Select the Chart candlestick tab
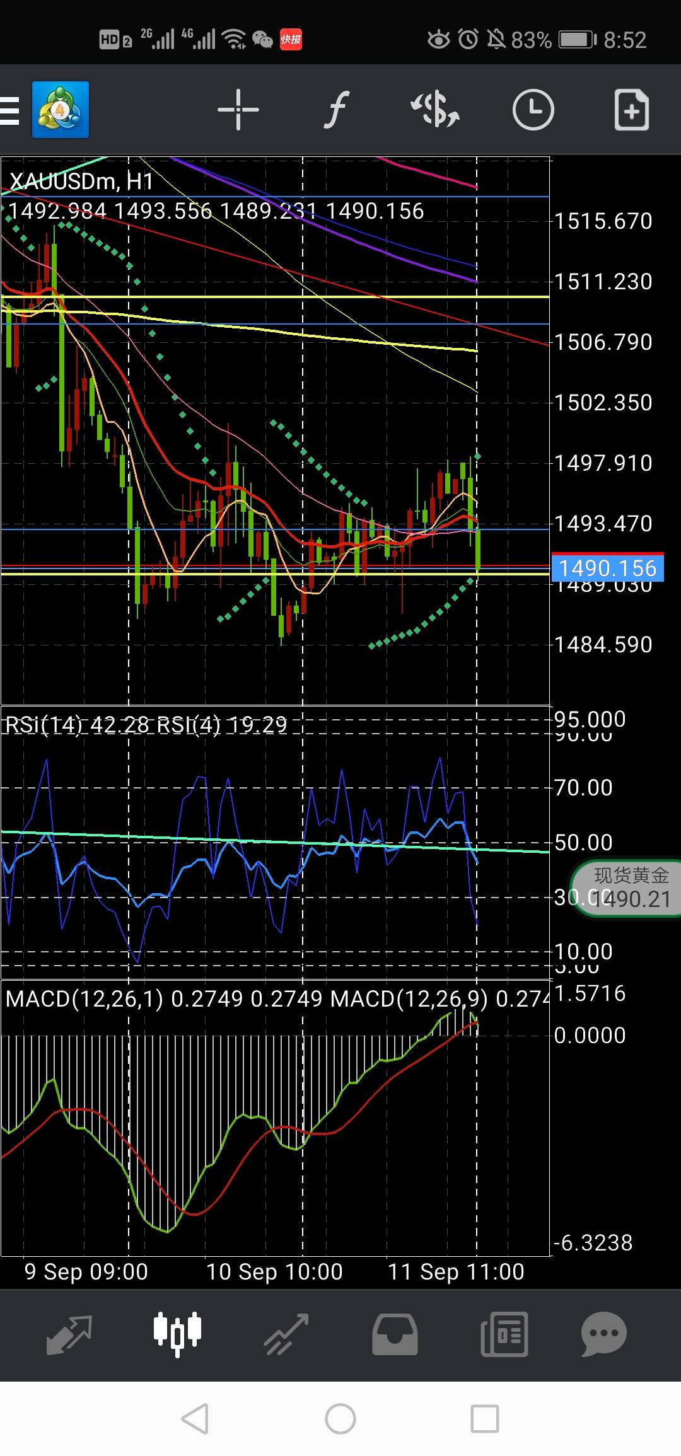The height and width of the screenshot is (1456, 681). (x=178, y=1334)
